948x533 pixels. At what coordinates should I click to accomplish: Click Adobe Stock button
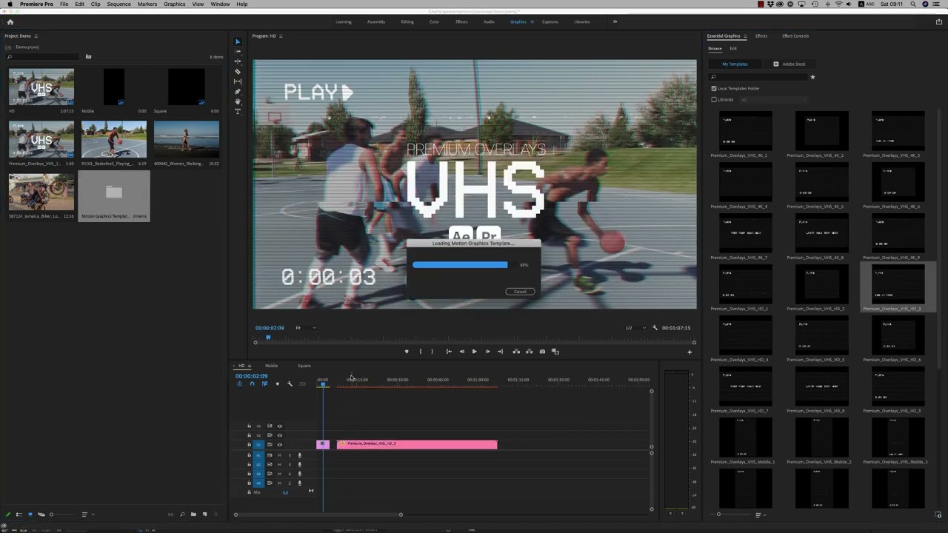(x=790, y=64)
